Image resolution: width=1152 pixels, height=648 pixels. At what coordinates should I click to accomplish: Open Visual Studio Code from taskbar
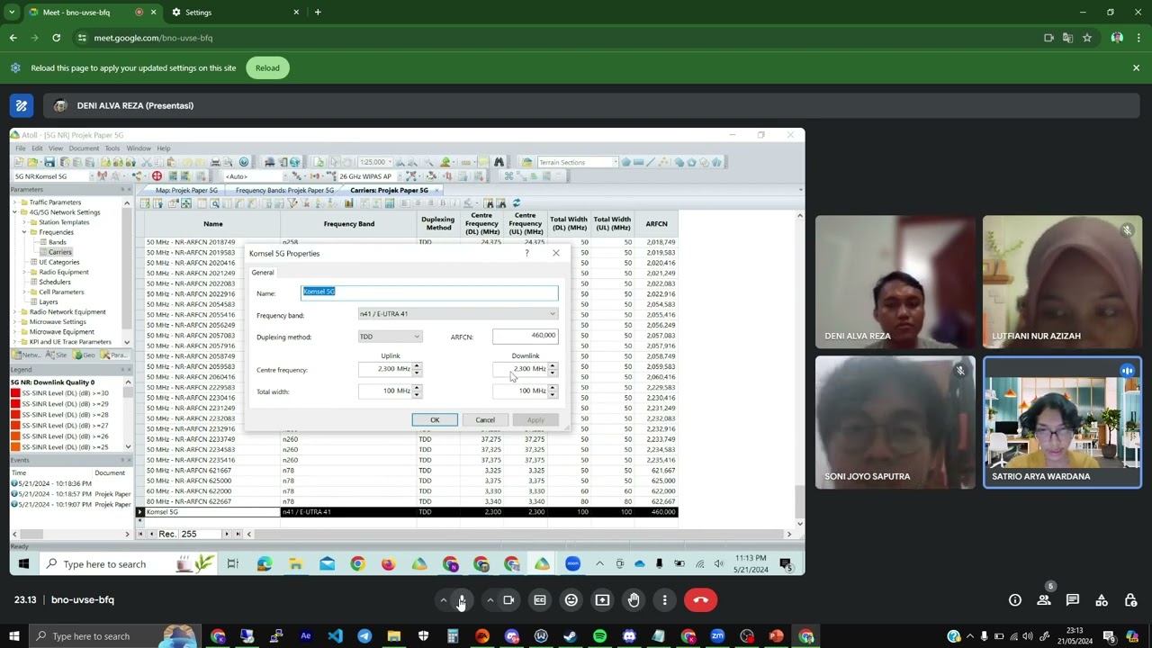coord(335,636)
